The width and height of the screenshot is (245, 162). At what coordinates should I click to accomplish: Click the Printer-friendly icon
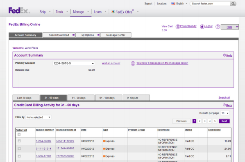tap(178, 27)
